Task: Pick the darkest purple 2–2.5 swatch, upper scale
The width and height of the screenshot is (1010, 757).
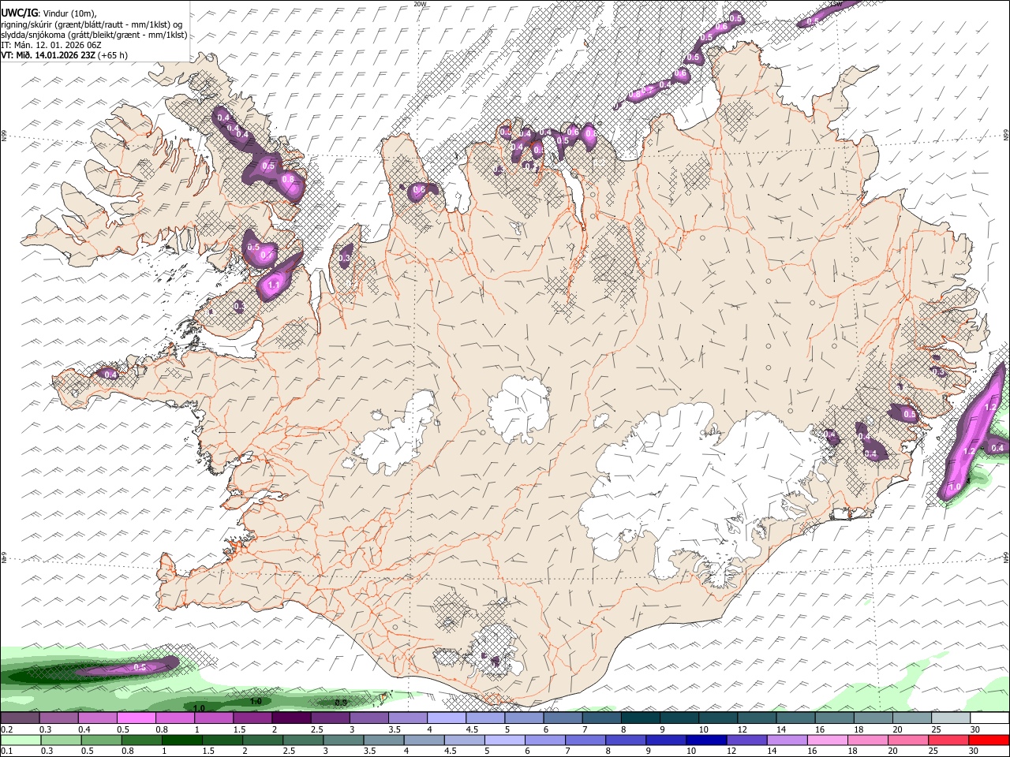Action: pyautogui.click(x=291, y=718)
